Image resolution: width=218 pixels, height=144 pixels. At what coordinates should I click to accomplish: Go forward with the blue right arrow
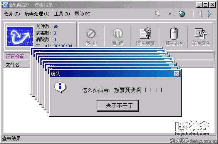point(210,14)
